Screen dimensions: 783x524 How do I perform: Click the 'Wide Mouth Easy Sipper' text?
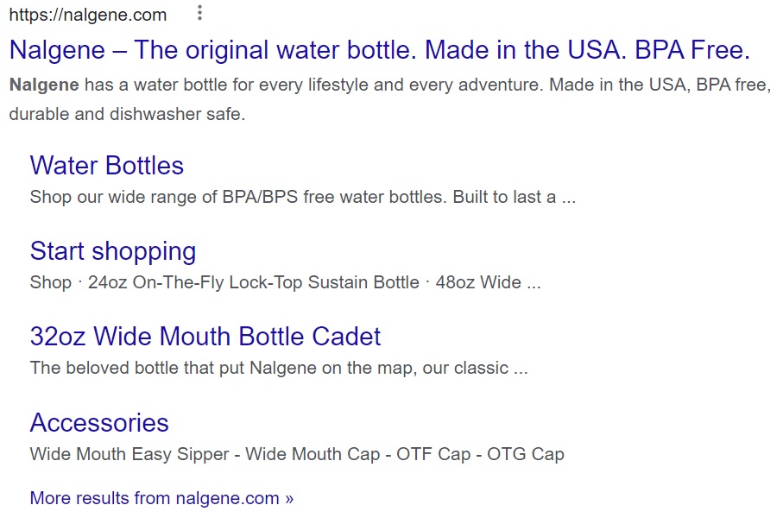(x=129, y=454)
